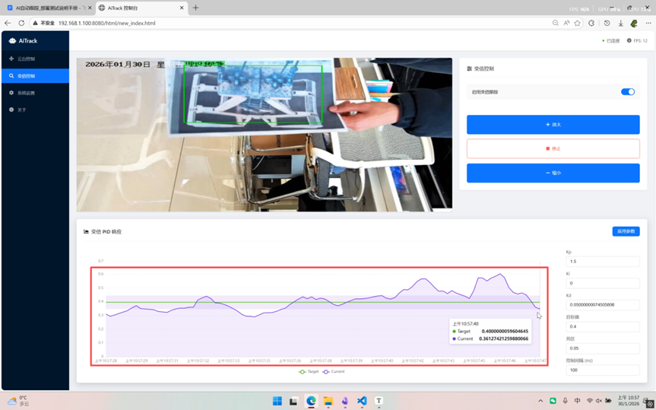This screenshot has width=656, height=410.
Task: Click the 应用参数 apply button
Action: [626, 231]
